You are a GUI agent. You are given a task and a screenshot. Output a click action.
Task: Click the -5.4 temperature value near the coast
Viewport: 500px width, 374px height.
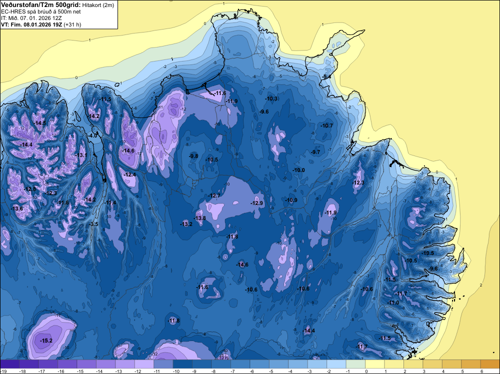click(x=326, y=77)
